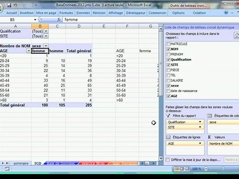Click the Étiquettes de colonnes icon
The image size is (239, 179).
click(x=210, y=116)
